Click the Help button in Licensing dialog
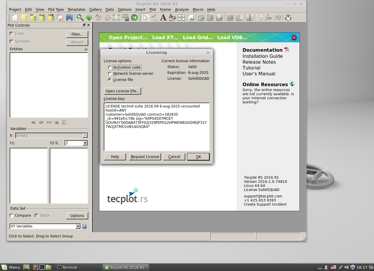The width and height of the screenshot is (374, 271). pyautogui.click(x=115, y=157)
